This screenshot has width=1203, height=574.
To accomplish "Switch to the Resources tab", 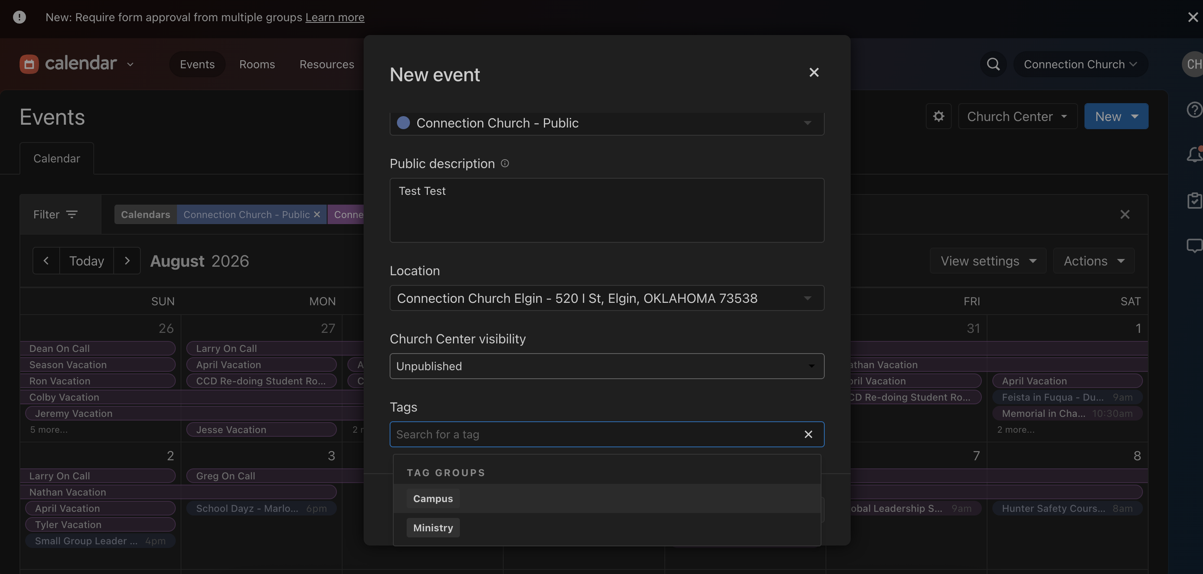I will 327,64.
